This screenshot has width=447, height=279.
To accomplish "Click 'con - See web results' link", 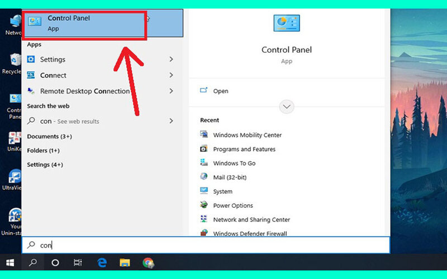I will (69, 121).
